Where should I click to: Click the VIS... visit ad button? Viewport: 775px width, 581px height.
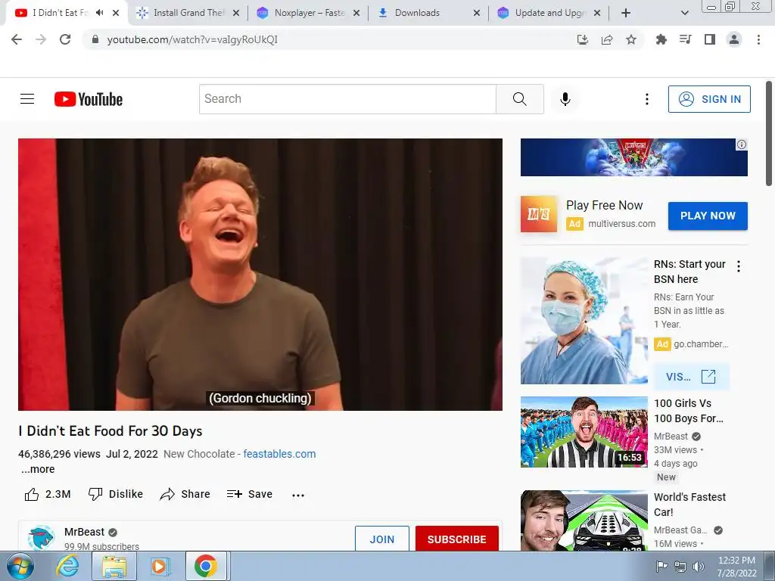click(x=690, y=377)
